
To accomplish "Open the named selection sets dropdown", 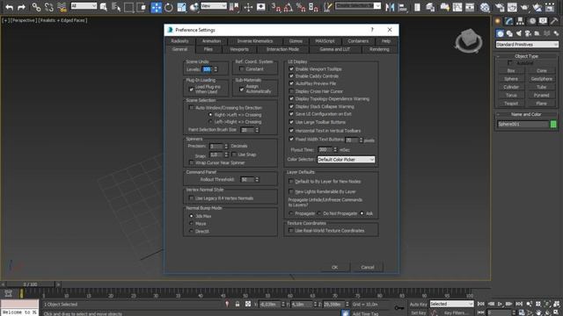I will [x=358, y=6].
